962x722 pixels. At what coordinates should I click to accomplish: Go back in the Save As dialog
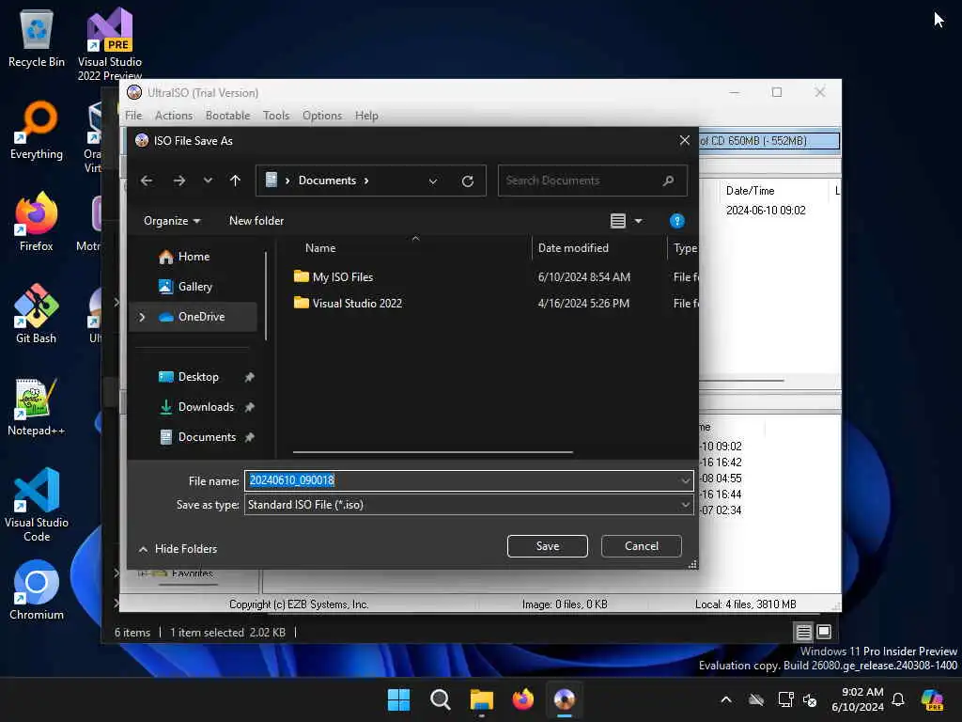click(147, 180)
